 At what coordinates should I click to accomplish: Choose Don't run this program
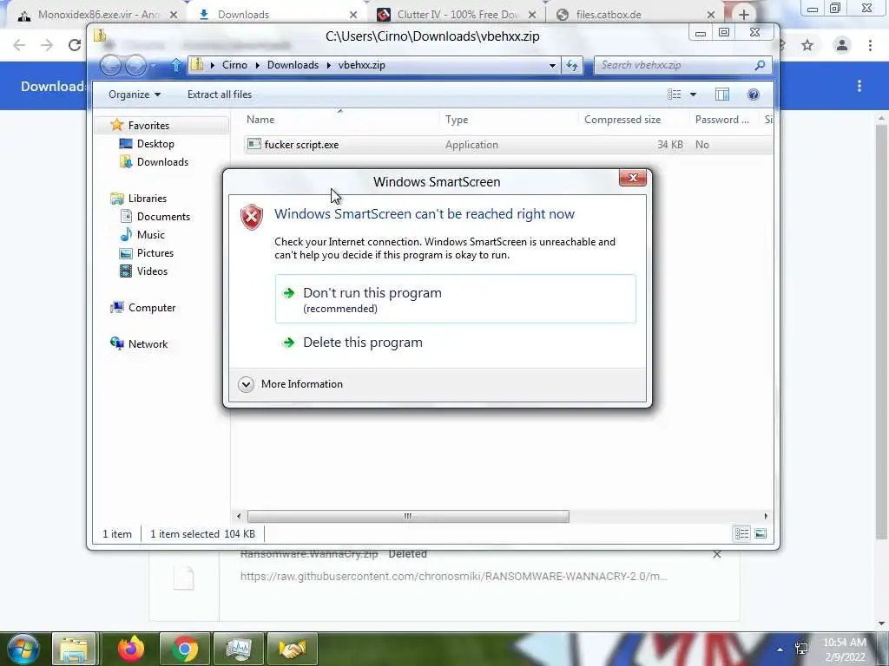[455, 299]
